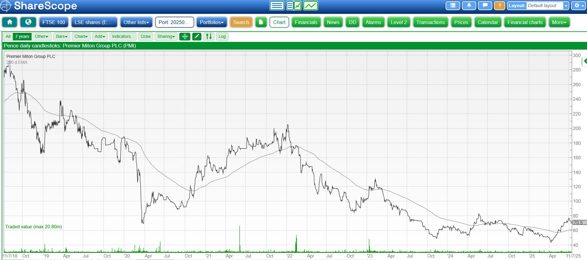
Task: Expand the Bars dropdown
Action: 62,36
